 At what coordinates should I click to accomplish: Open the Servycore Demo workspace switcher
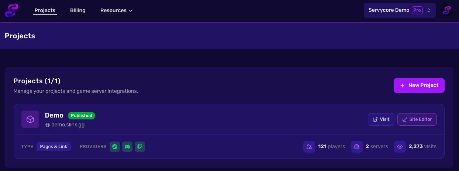click(x=400, y=10)
